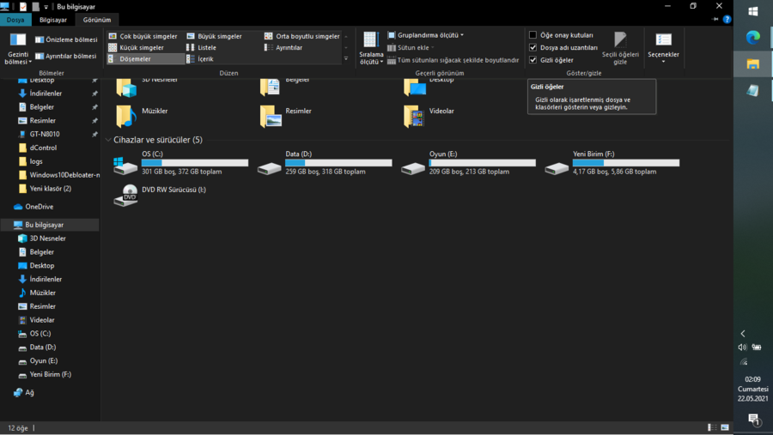Click Tüm sütunları sığacak şekilde boyutlandır
Image resolution: width=773 pixels, height=435 pixels.
click(453, 60)
